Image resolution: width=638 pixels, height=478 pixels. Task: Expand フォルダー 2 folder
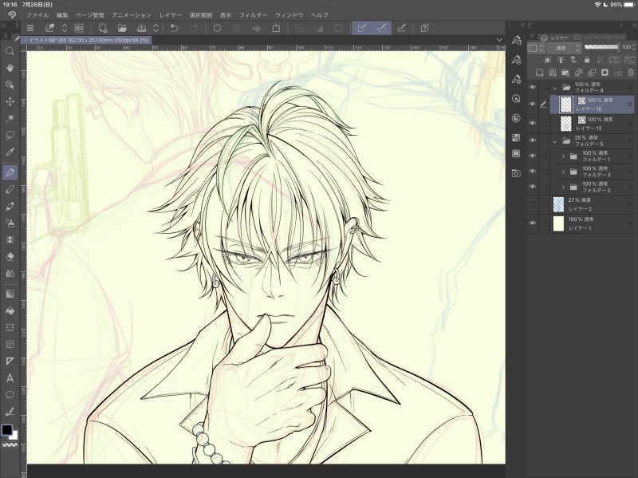pyautogui.click(x=564, y=188)
